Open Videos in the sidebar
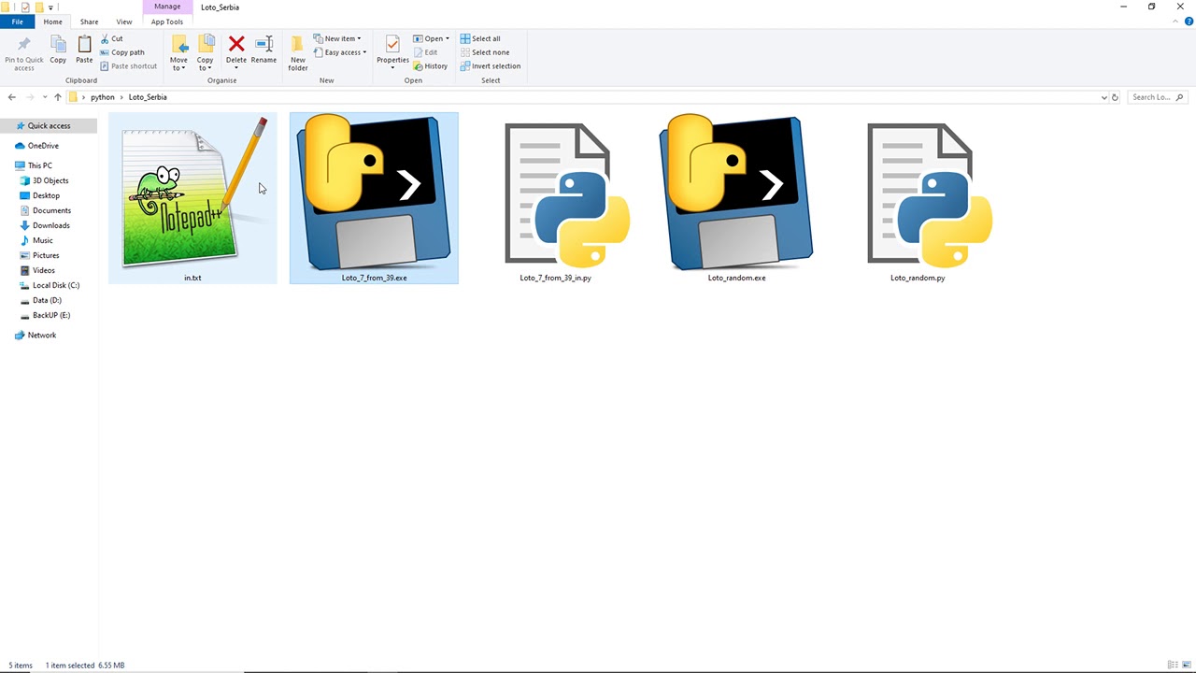Image resolution: width=1196 pixels, height=673 pixels. 44,270
